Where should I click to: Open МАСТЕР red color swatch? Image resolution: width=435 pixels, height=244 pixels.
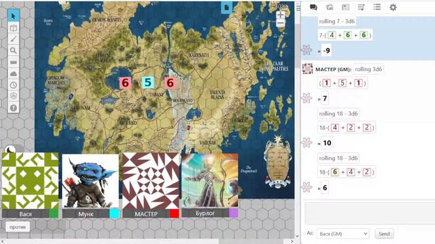click(174, 213)
